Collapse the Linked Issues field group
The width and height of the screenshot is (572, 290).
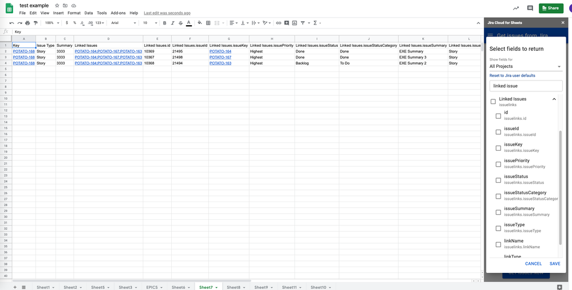[554, 99]
